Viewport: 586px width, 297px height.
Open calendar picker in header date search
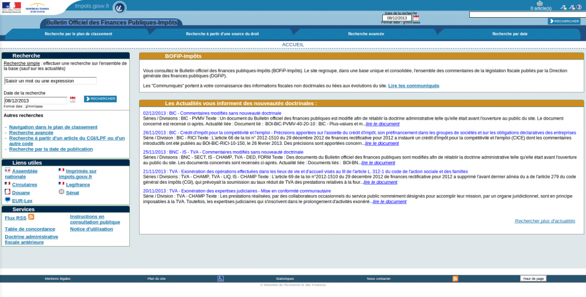click(x=416, y=18)
